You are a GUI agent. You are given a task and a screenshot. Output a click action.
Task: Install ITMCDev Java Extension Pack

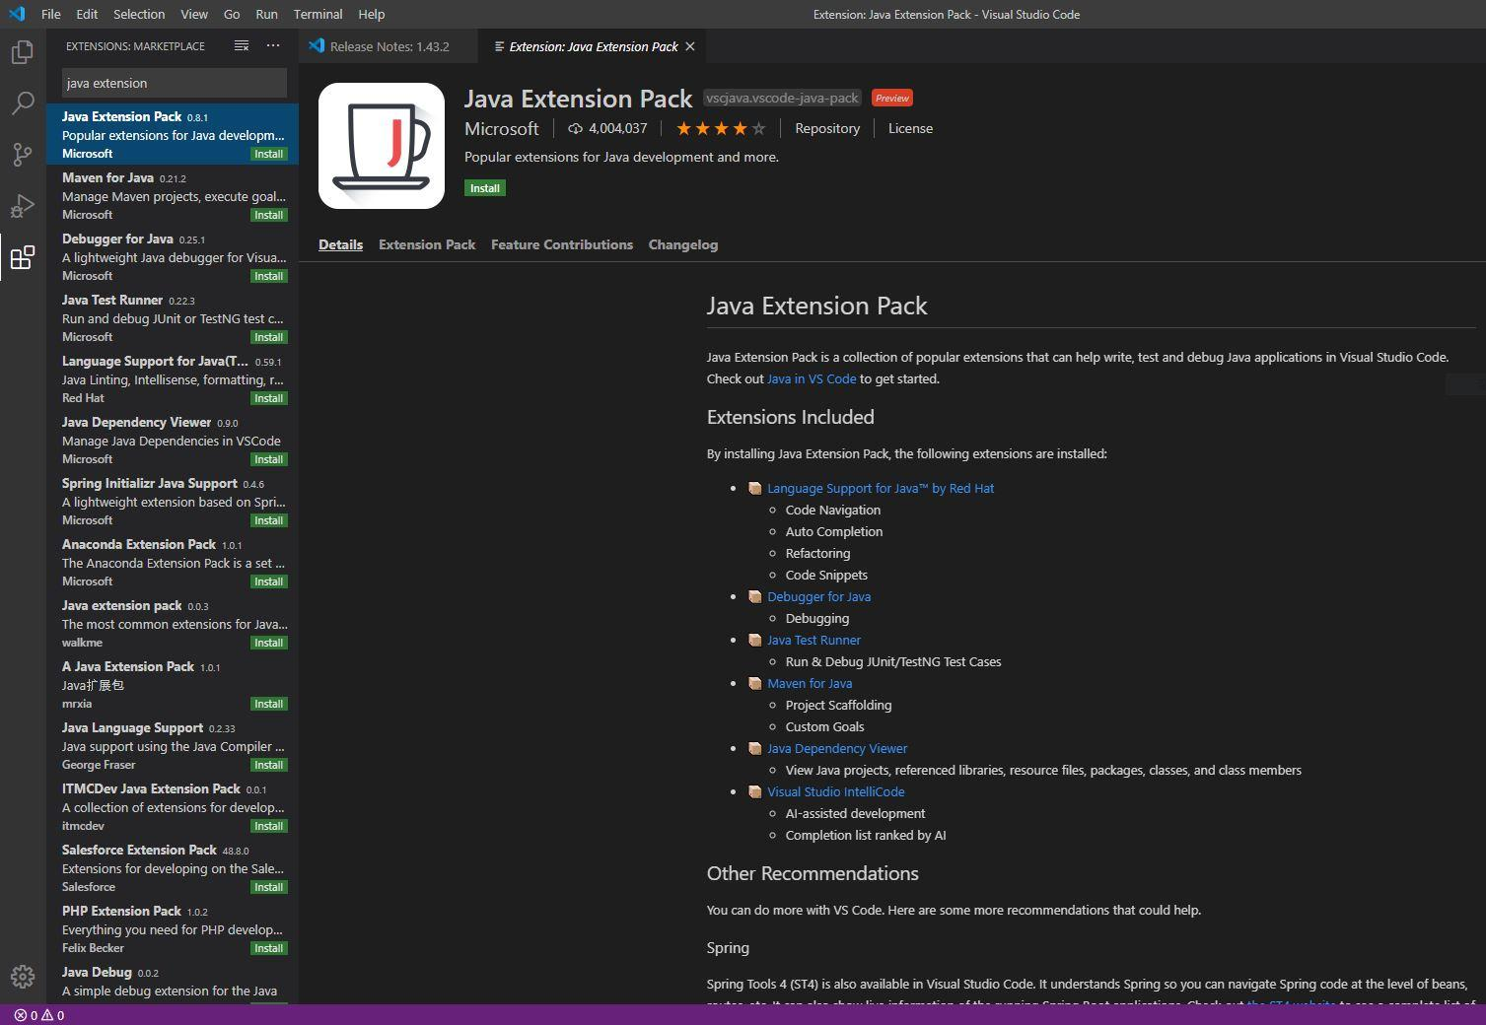[268, 826]
